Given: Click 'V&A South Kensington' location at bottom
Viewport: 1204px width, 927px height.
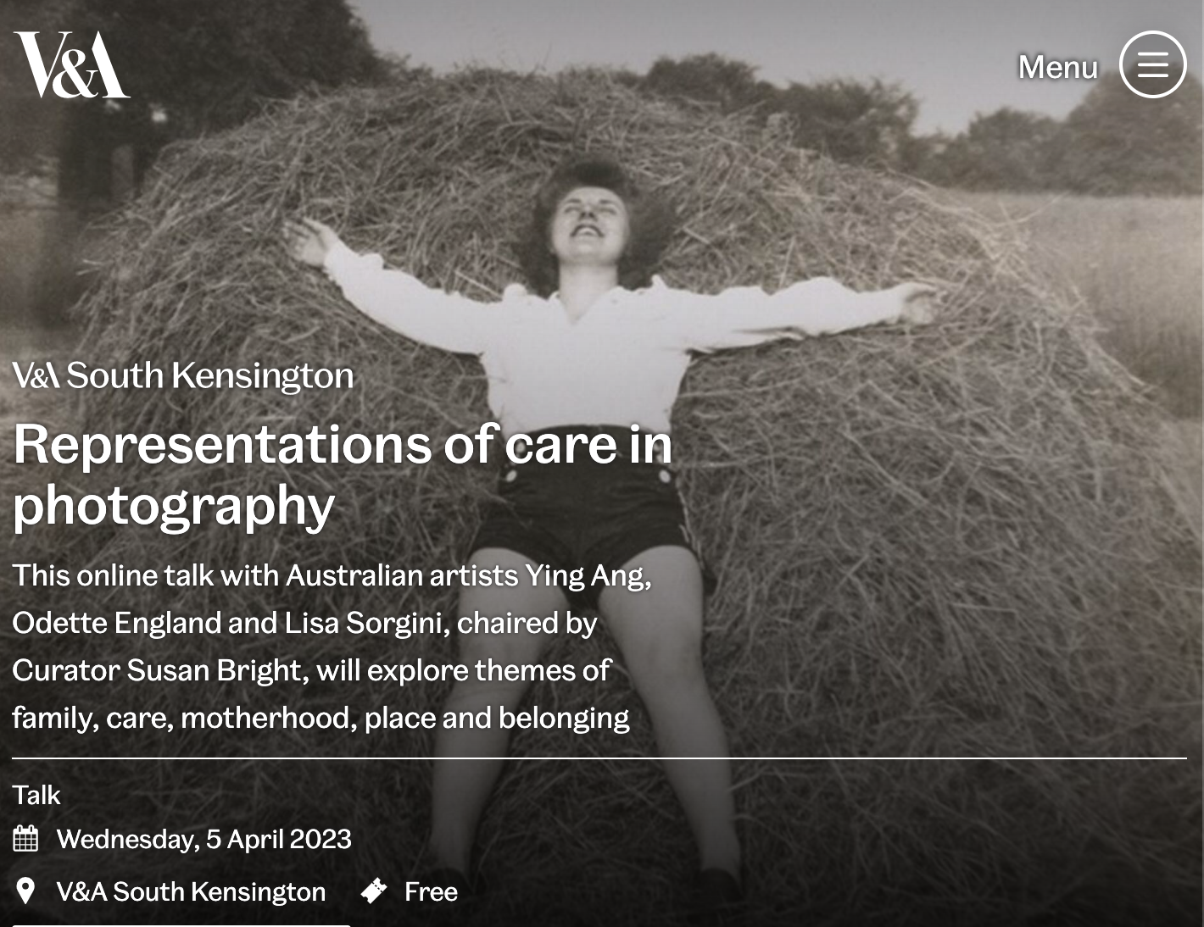Looking at the screenshot, I should coord(191,891).
